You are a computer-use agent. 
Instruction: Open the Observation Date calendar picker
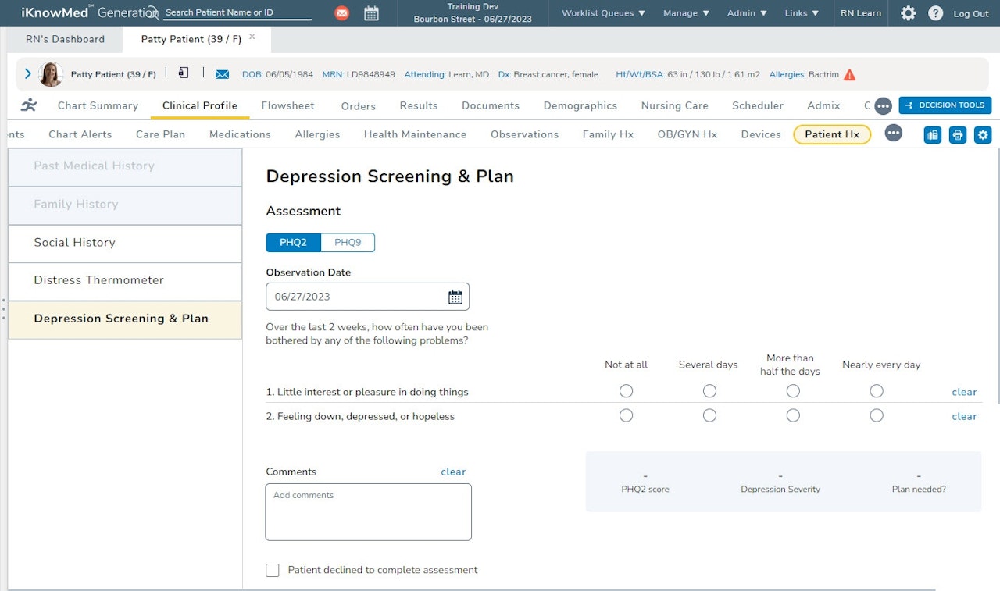[x=455, y=297]
